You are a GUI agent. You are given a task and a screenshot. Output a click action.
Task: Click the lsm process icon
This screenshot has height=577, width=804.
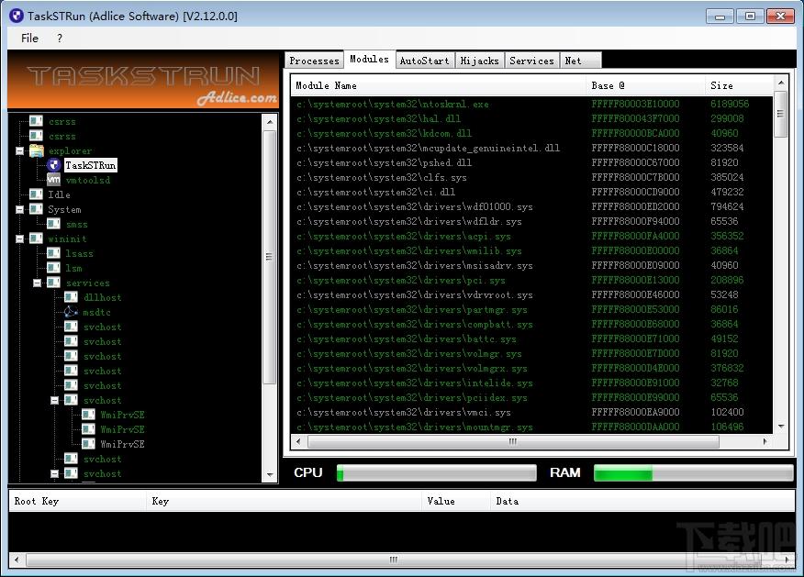click(53, 268)
